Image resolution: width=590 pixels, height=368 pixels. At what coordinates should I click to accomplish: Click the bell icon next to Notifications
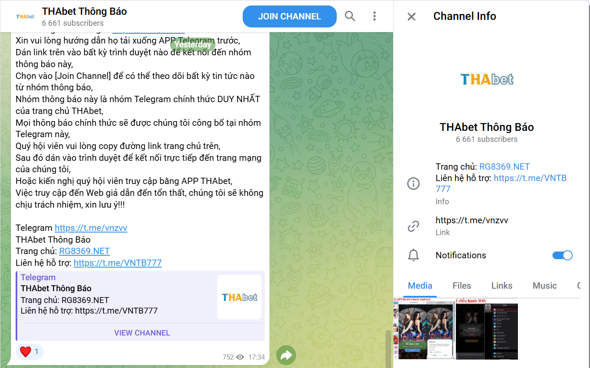(413, 255)
